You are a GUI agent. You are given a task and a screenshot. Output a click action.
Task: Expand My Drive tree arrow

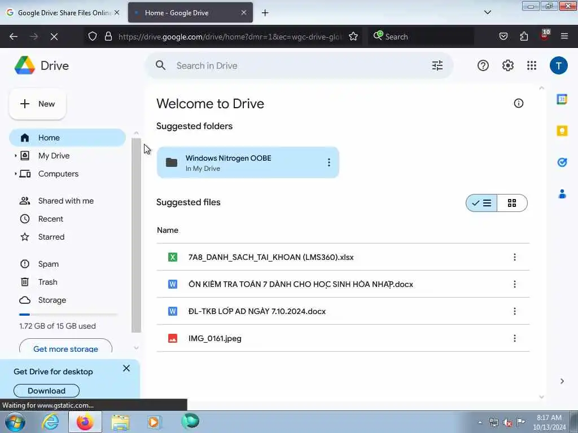15,156
